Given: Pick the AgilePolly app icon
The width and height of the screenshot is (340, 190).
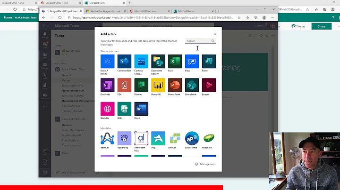Looking at the screenshot, I should click(x=124, y=138).
